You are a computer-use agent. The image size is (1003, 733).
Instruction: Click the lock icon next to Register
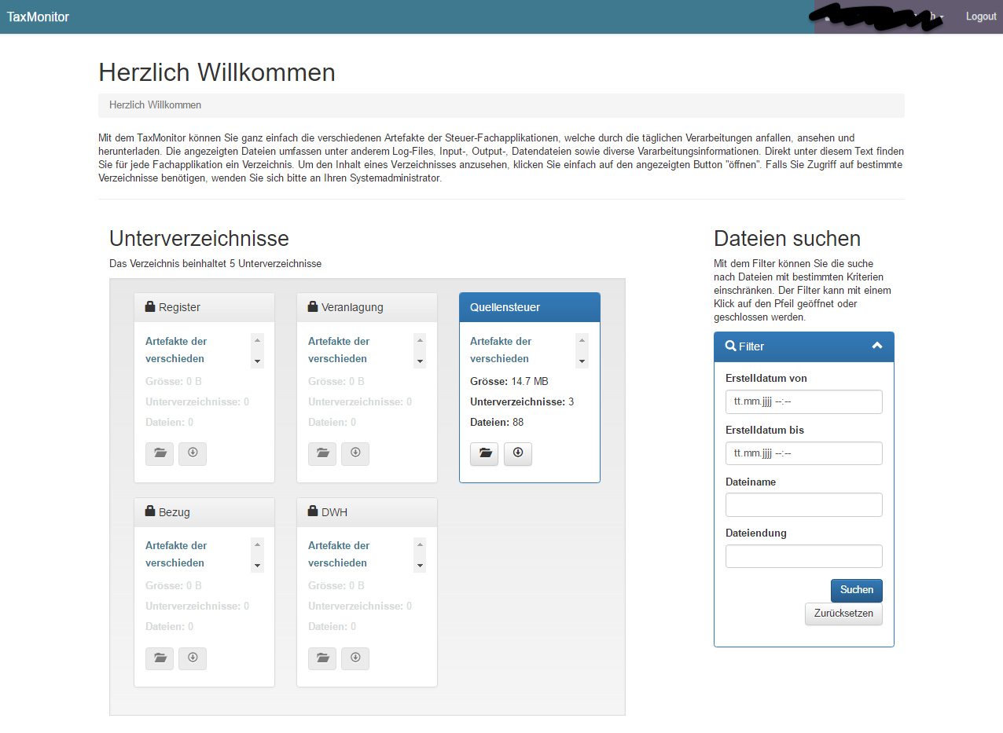point(150,306)
